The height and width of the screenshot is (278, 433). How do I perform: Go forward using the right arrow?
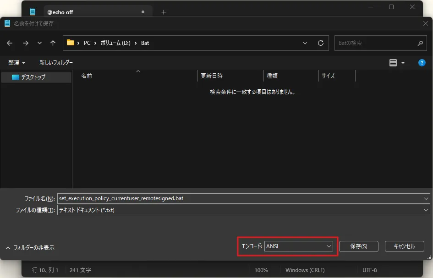[x=25, y=43]
